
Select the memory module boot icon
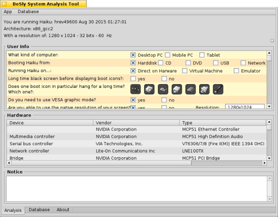pos(190,89)
